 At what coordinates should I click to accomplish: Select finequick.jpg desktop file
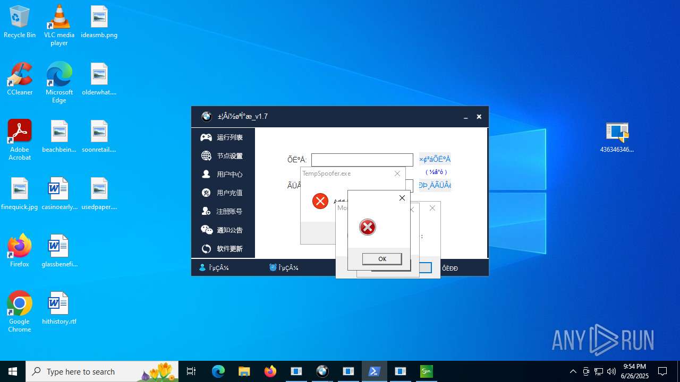pyautogui.click(x=20, y=194)
